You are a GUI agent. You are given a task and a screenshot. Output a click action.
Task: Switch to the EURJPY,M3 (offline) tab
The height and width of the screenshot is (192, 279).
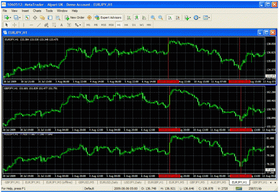tap(59, 182)
